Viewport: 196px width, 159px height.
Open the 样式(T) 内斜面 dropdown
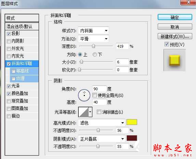point(93,31)
